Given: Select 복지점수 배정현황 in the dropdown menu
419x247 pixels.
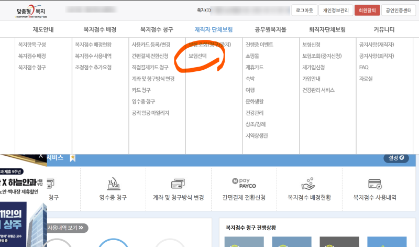Looking at the screenshot, I should (93, 45).
